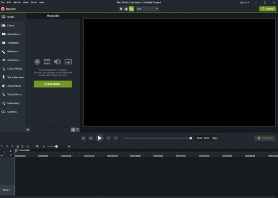The width and height of the screenshot is (278, 198).
Task: Play the video with the Play button
Action: pyautogui.click(x=99, y=138)
